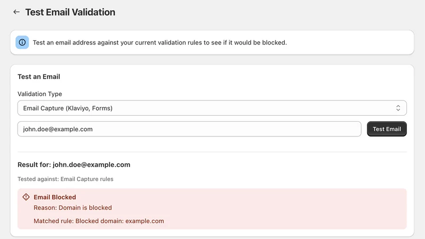Click the 'Result for: john.doe@example.com' heading
Image resolution: width=425 pixels, height=239 pixels.
(x=74, y=165)
